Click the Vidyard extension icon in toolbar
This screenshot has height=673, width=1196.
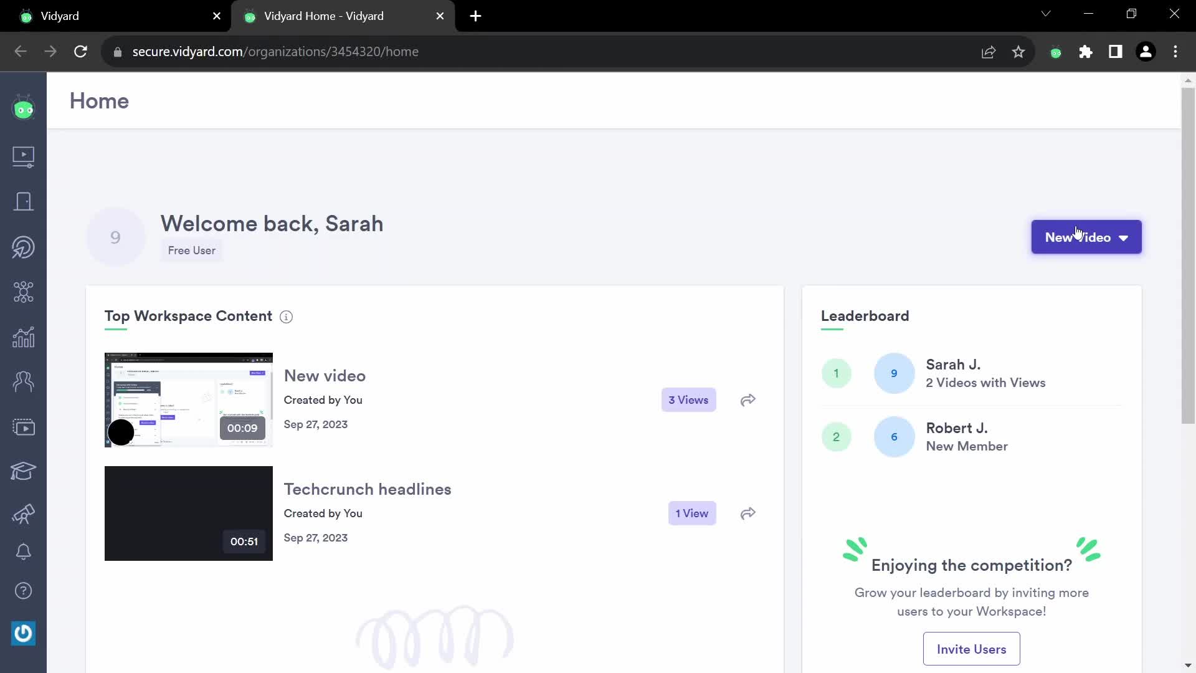[x=1056, y=52]
